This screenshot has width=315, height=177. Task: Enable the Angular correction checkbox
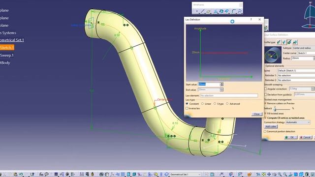click(x=265, y=88)
